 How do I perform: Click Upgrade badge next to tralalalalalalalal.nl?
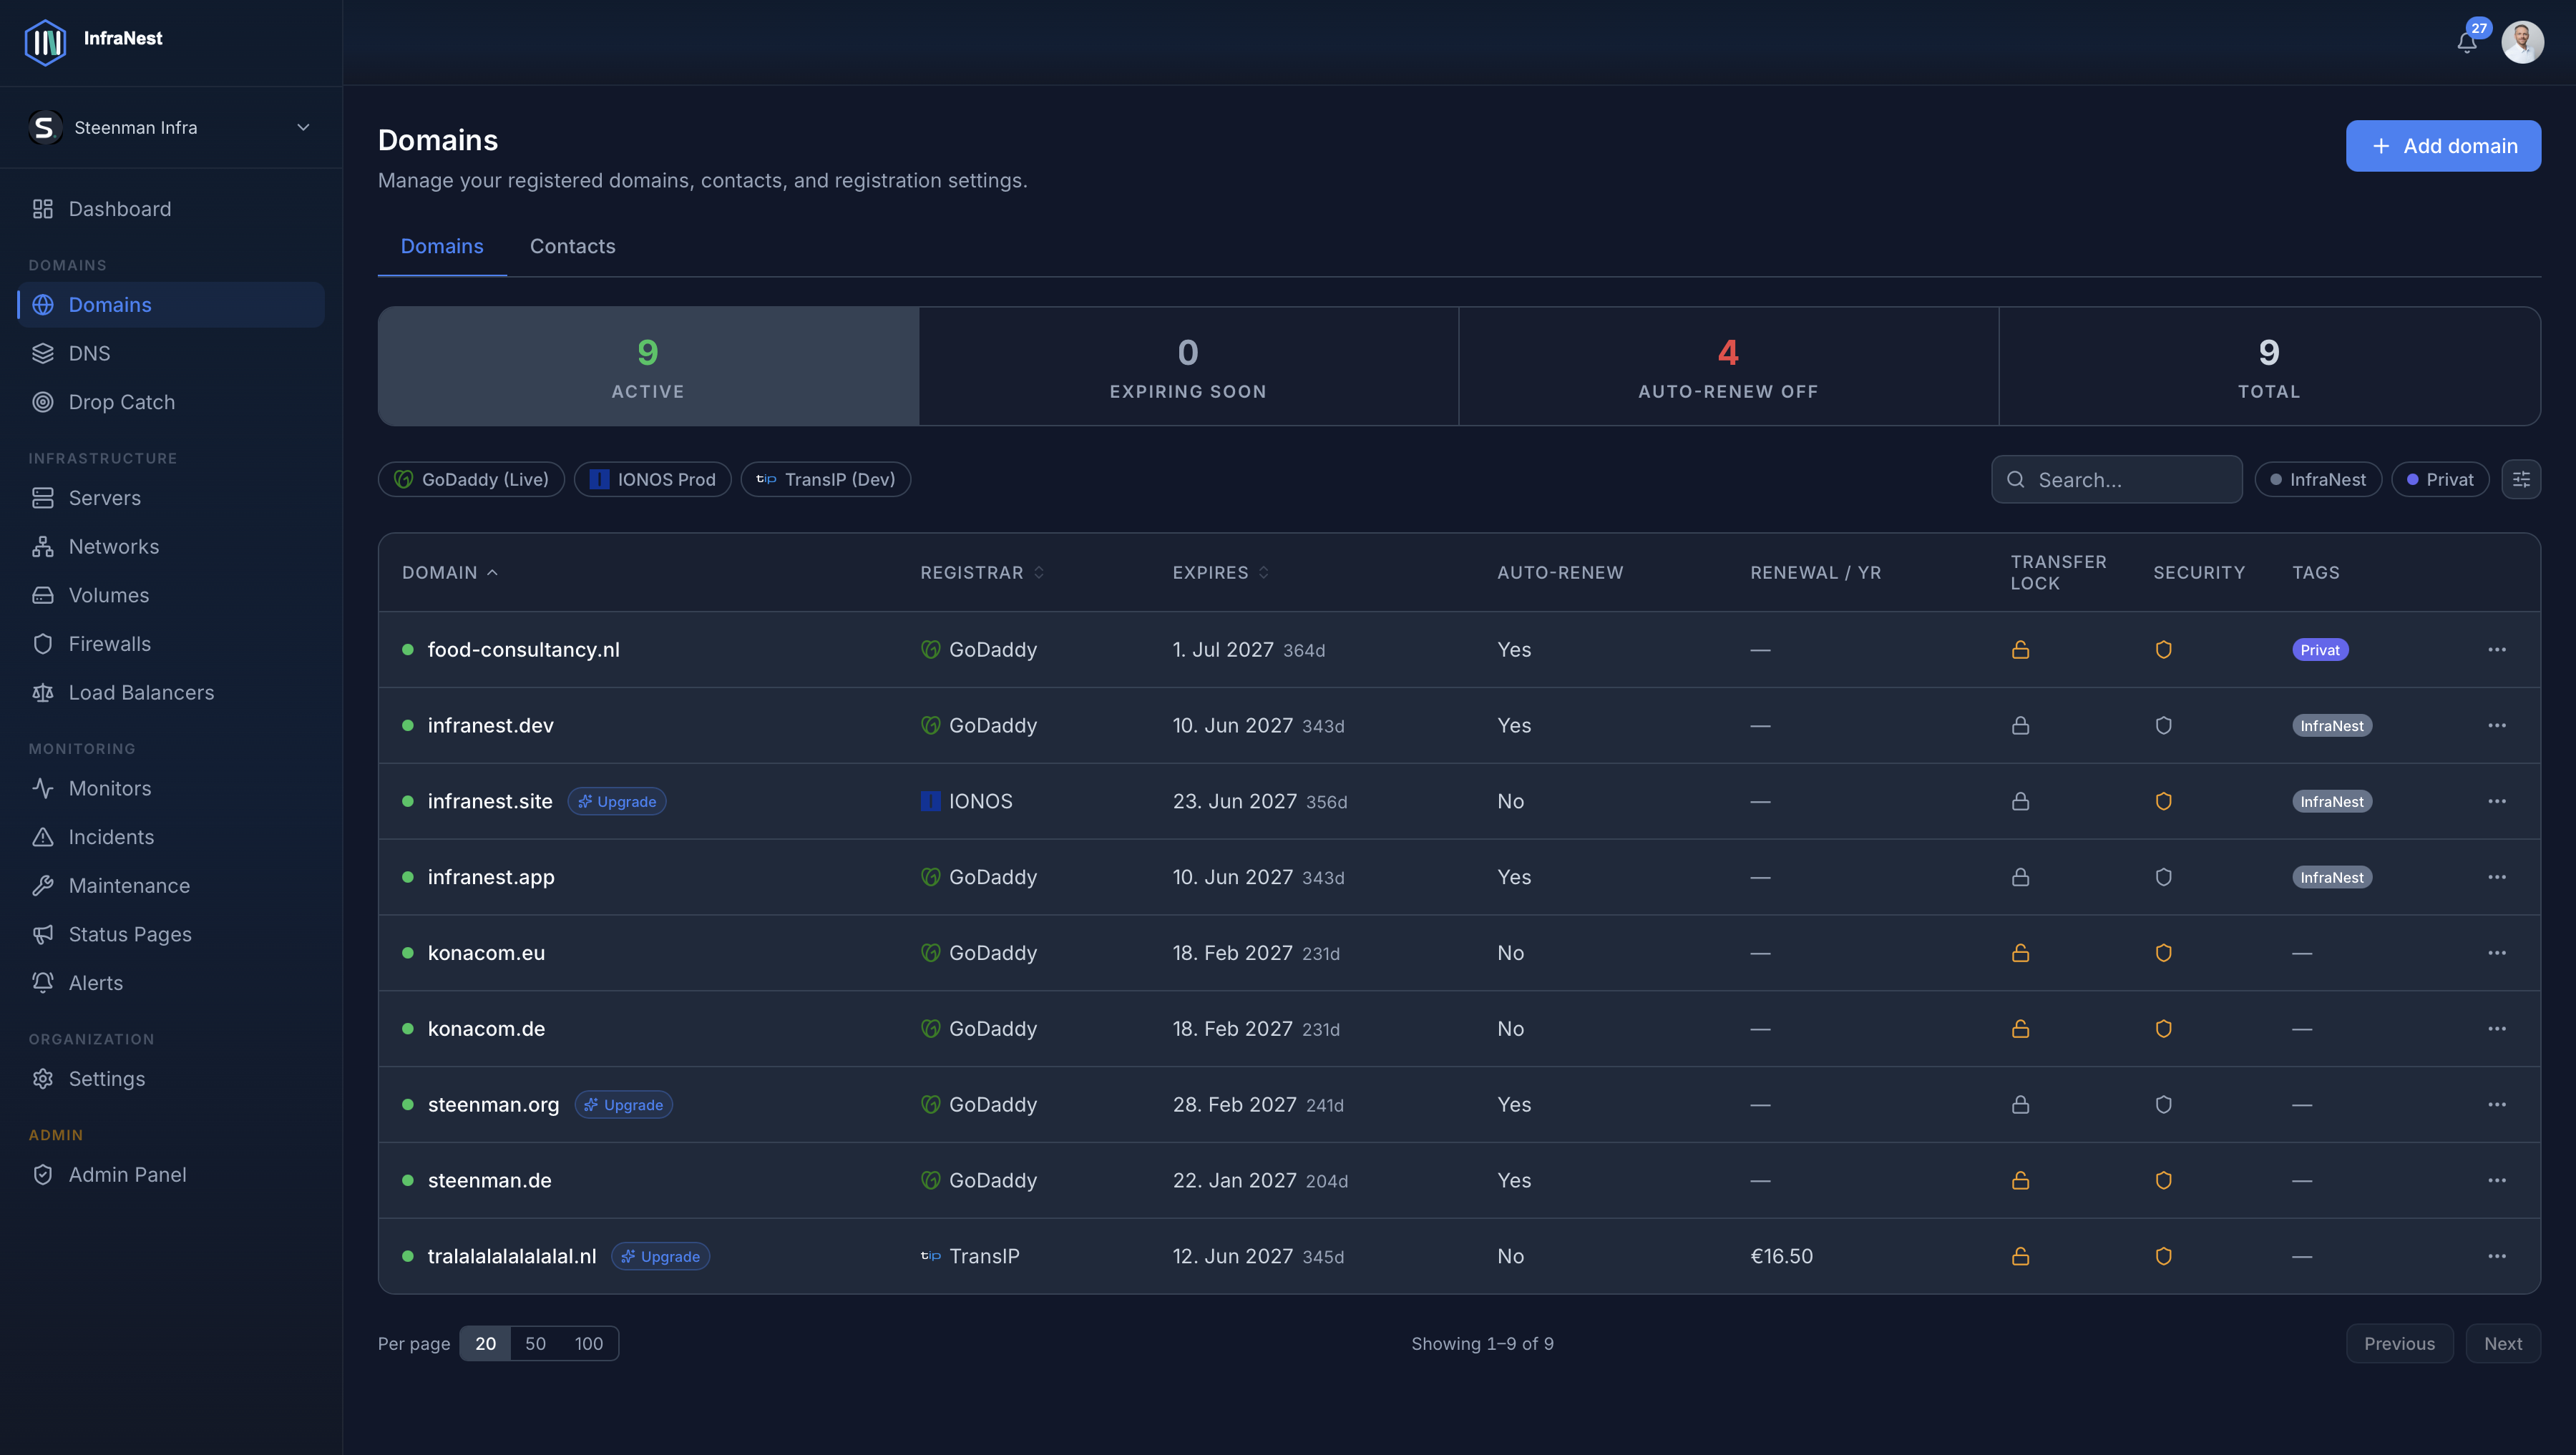[x=660, y=1257]
